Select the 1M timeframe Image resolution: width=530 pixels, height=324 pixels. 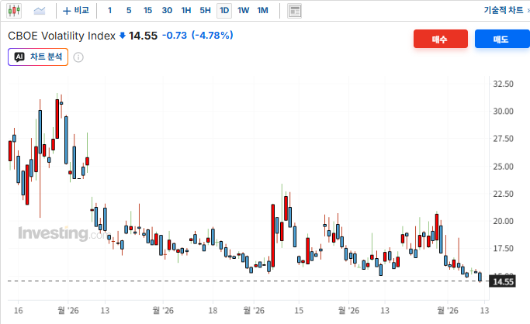pos(262,10)
